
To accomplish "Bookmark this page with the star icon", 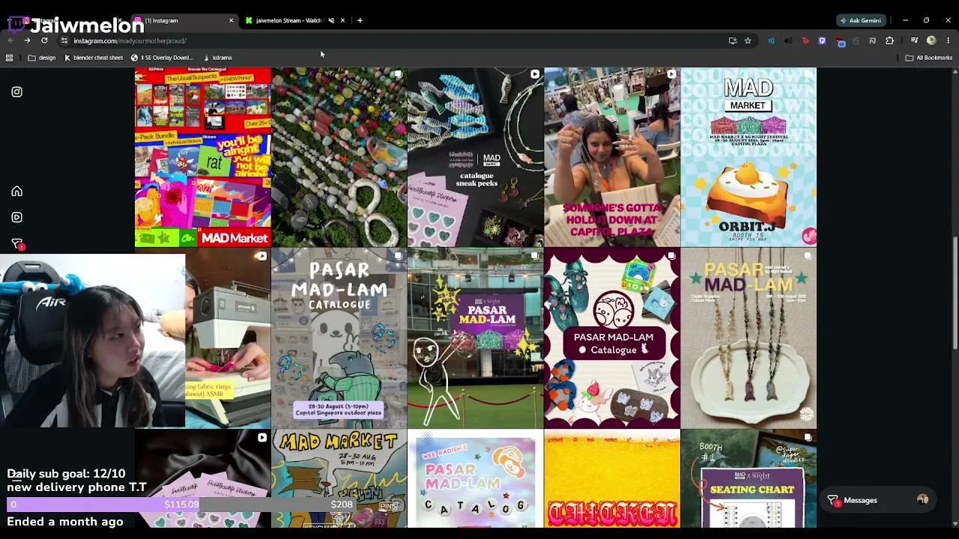I will click(748, 40).
